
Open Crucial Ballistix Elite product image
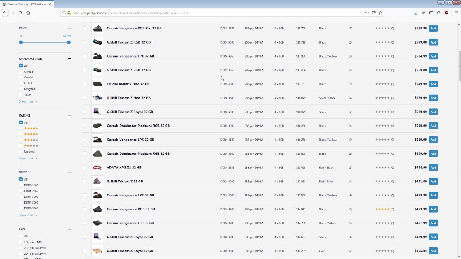pyautogui.click(x=97, y=84)
